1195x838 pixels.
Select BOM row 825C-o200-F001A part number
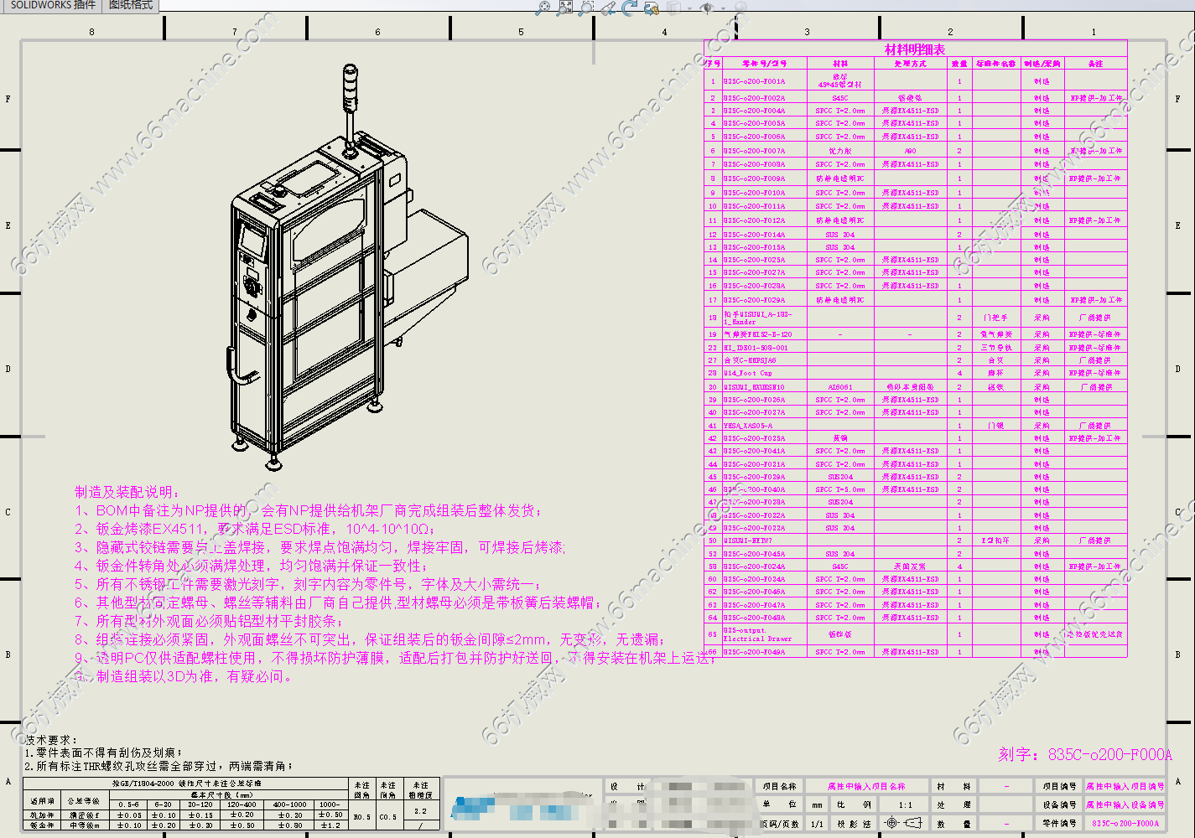coord(754,81)
